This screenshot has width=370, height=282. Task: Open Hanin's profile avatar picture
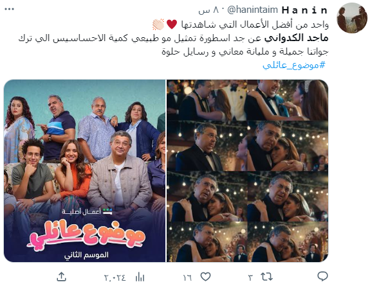(x=351, y=18)
